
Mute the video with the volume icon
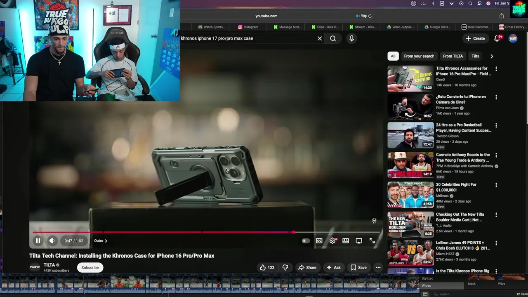tap(52, 240)
